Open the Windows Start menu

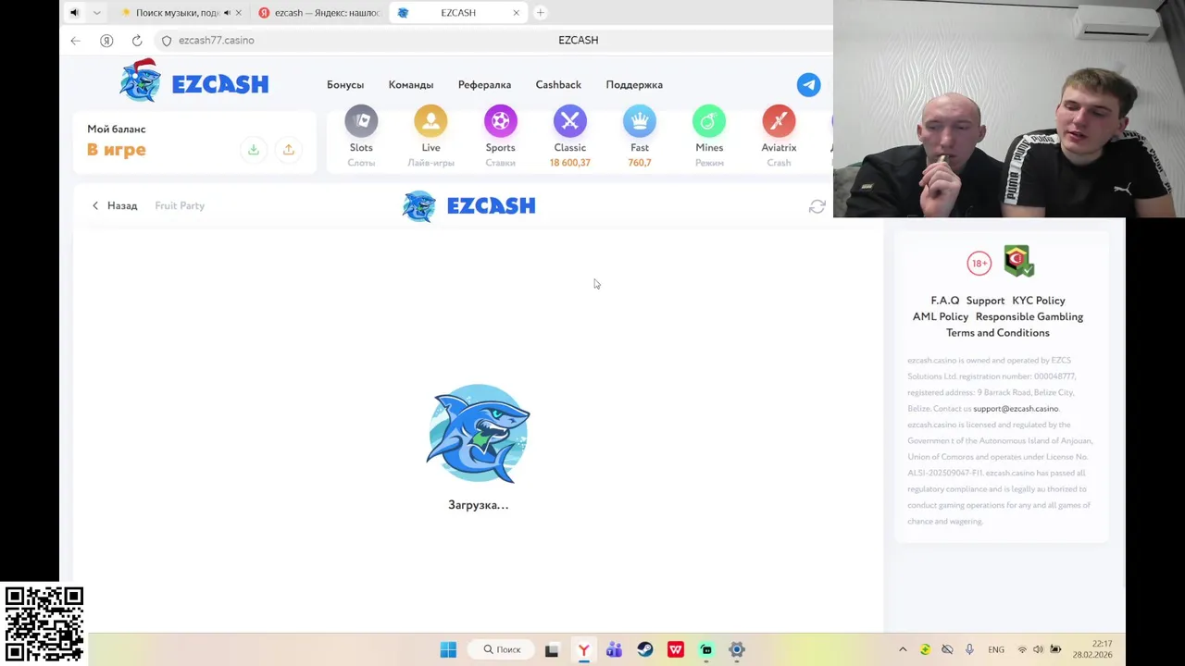pyautogui.click(x=448, y=649)
